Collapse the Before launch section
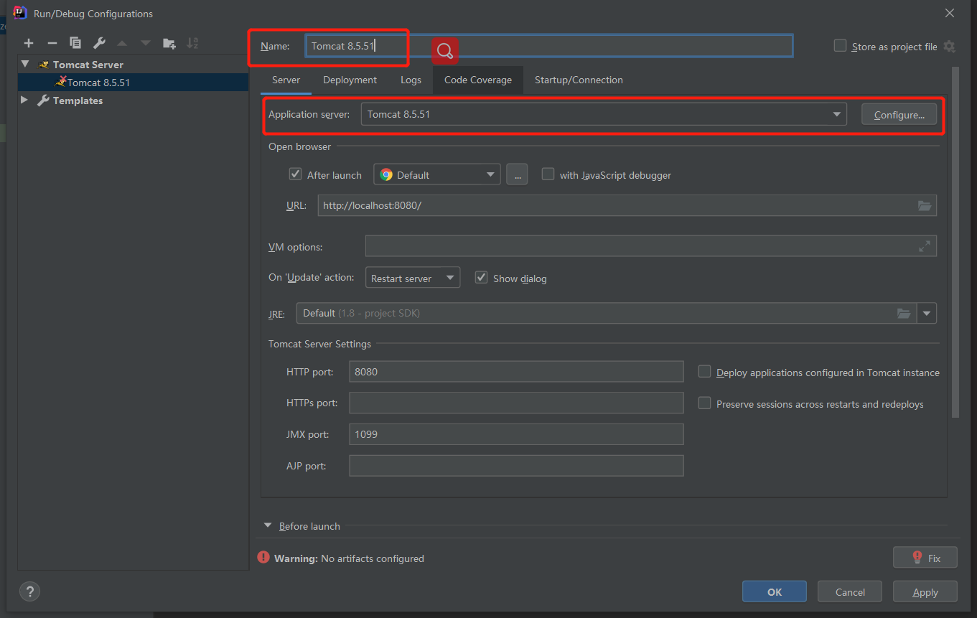The image size is (977, 618). click(x=268, y=525)
